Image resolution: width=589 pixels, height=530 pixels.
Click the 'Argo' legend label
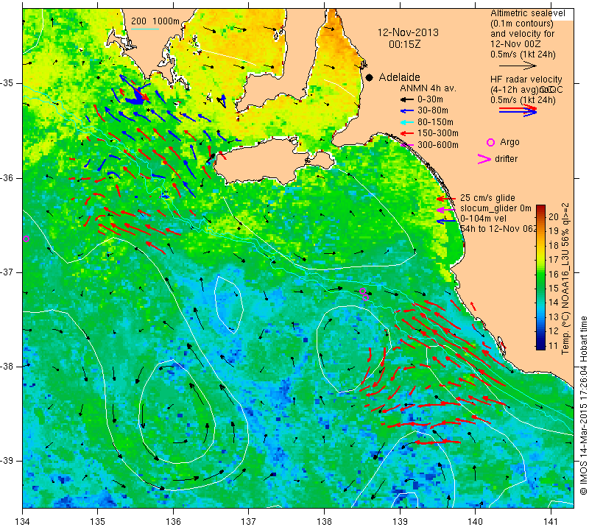(x=509, y=142)
